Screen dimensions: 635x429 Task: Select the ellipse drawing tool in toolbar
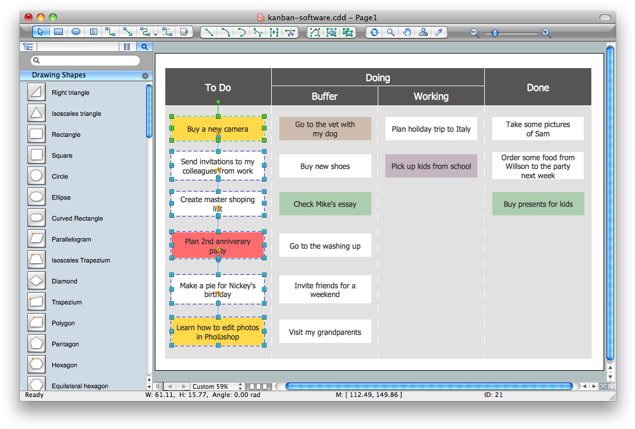click(x=76, y=32)
